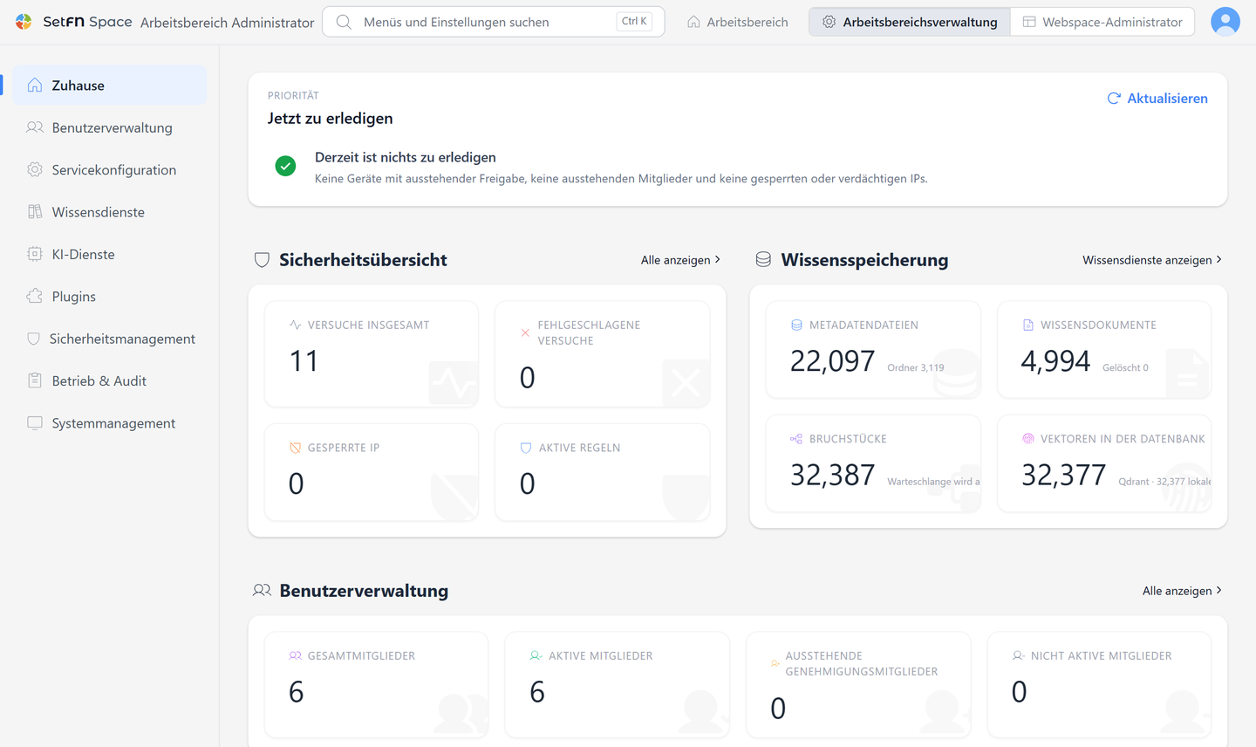The width and height of the screenshot is (1256, 747).
Task: Open the Metadatendateien card
Action: (873, 349)
